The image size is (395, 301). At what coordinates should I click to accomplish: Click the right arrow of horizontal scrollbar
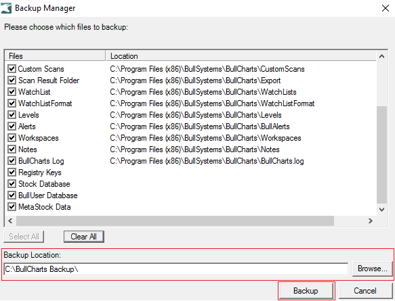click(x=370, y=221)
